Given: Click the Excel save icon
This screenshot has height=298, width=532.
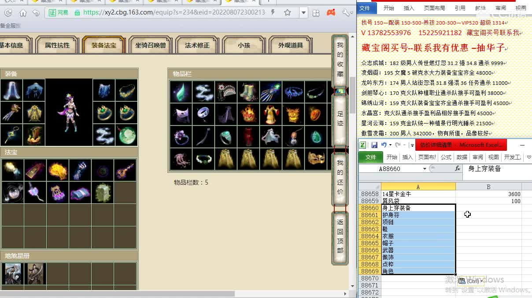Looking at the screenshot, I should click(374, 145).
